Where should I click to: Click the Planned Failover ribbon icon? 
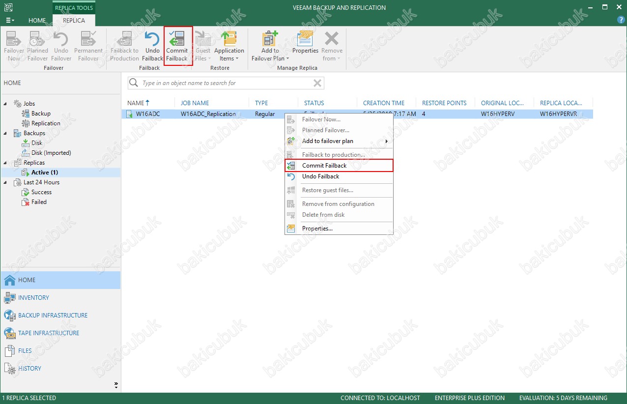37,46
